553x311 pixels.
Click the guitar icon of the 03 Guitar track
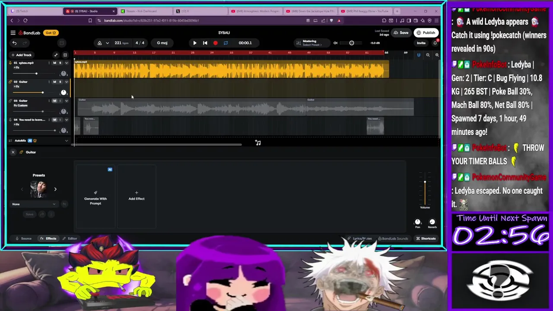10,101
